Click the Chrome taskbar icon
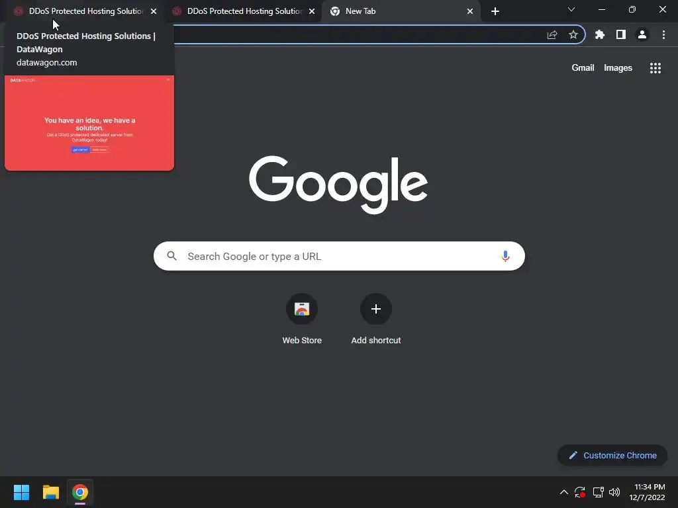The height and width of the screenshot is (508, 678). coord(80,492)
